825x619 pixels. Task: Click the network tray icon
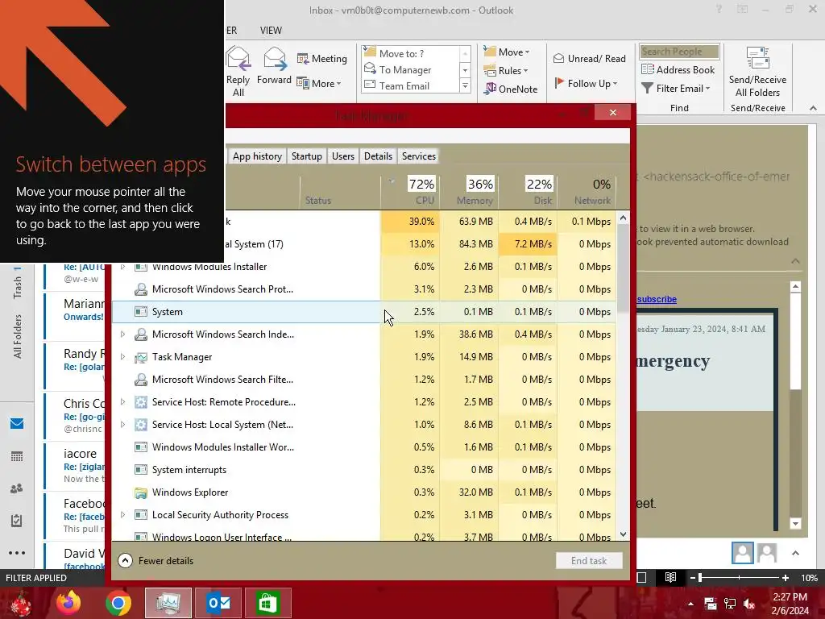click(730, 604)
